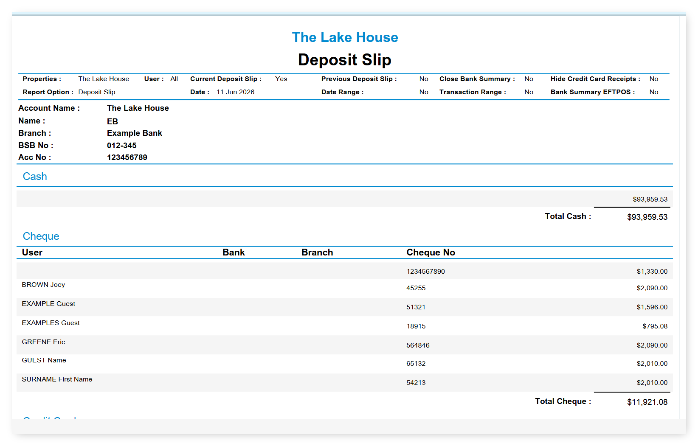The width and height of the screenshot is (698, 446).
Task: Click the BROWN Joey amount $2,090.00
Action: point(652,288)
